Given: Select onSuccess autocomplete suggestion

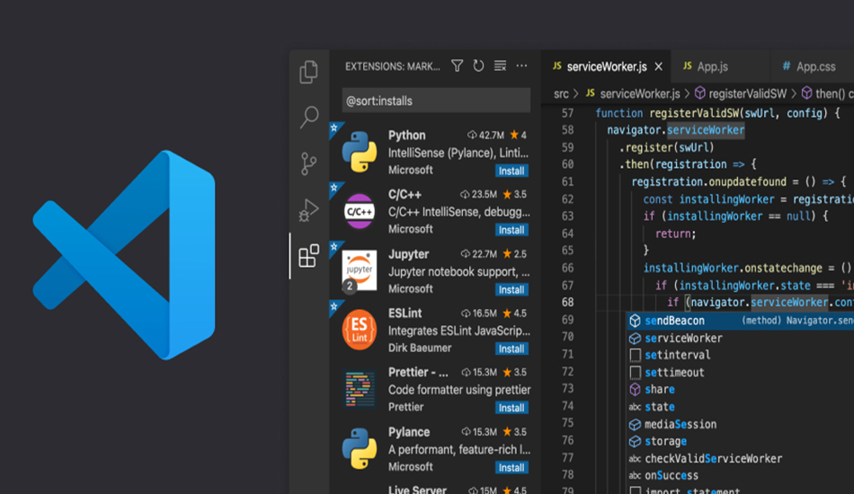Looking at the screenshot, I should [741, 476].
